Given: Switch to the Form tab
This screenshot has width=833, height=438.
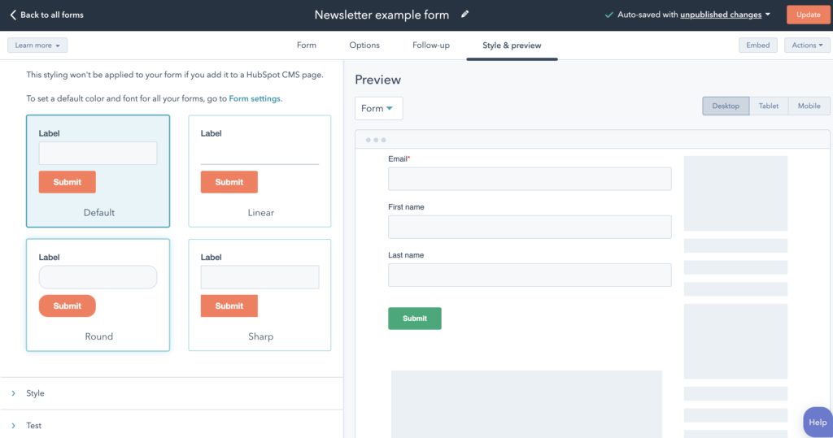Looking at the screenshot, I should tap(307, 46).
